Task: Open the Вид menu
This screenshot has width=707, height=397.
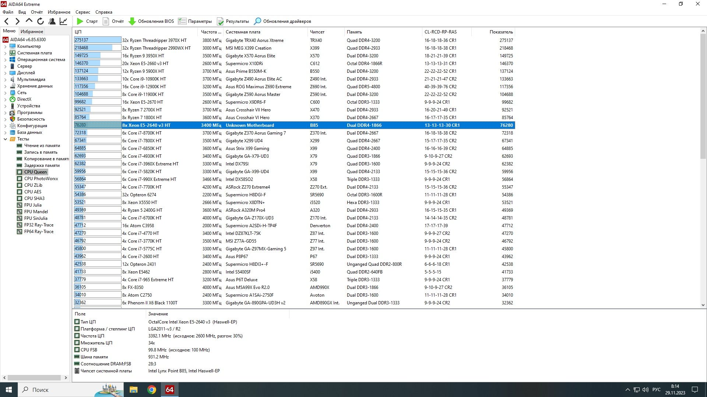Action: pos(22,12)
